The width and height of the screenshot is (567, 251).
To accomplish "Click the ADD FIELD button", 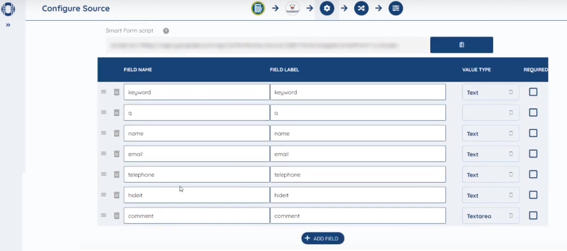I will 323,238.
